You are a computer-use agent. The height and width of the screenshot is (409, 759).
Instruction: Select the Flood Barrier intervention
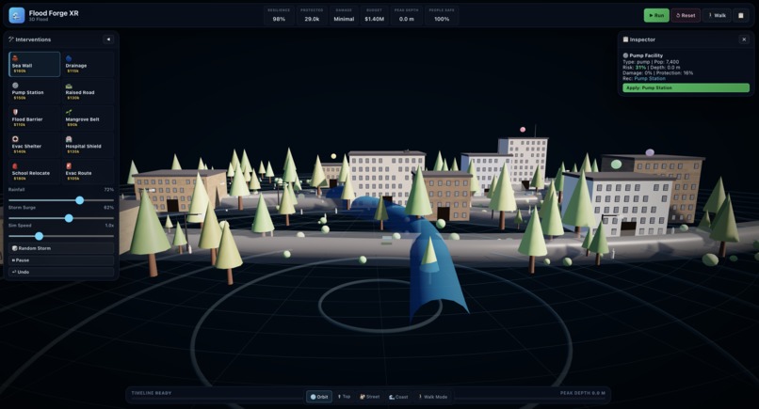click(34, 118)
